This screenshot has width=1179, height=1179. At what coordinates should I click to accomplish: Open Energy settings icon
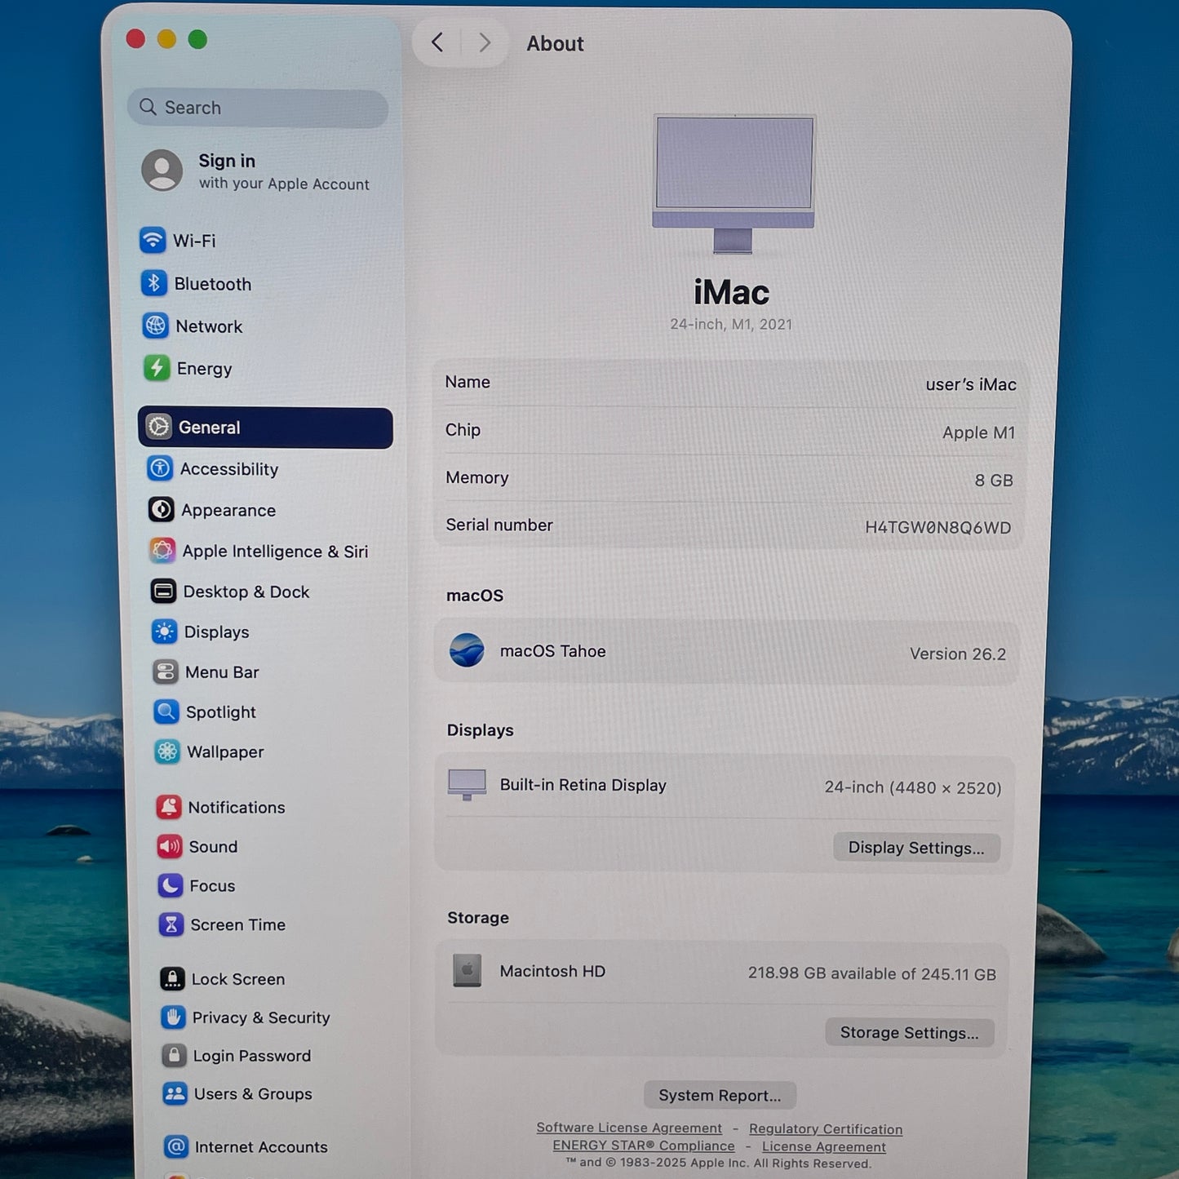click(x=157, y=368)
